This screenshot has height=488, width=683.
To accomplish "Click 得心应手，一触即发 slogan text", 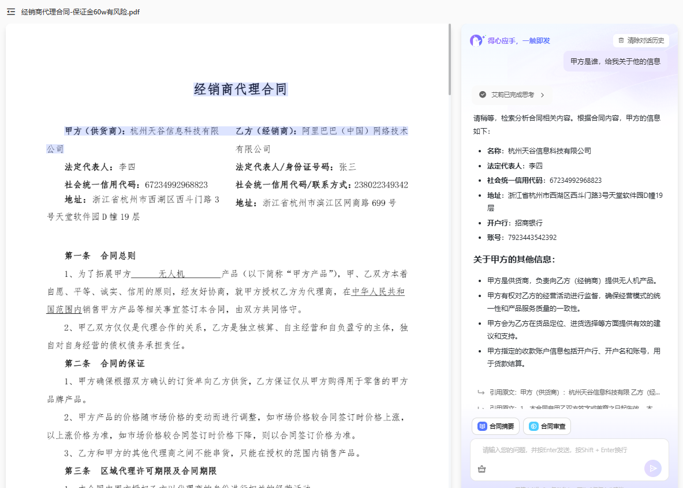I will [x=519, y=40].
